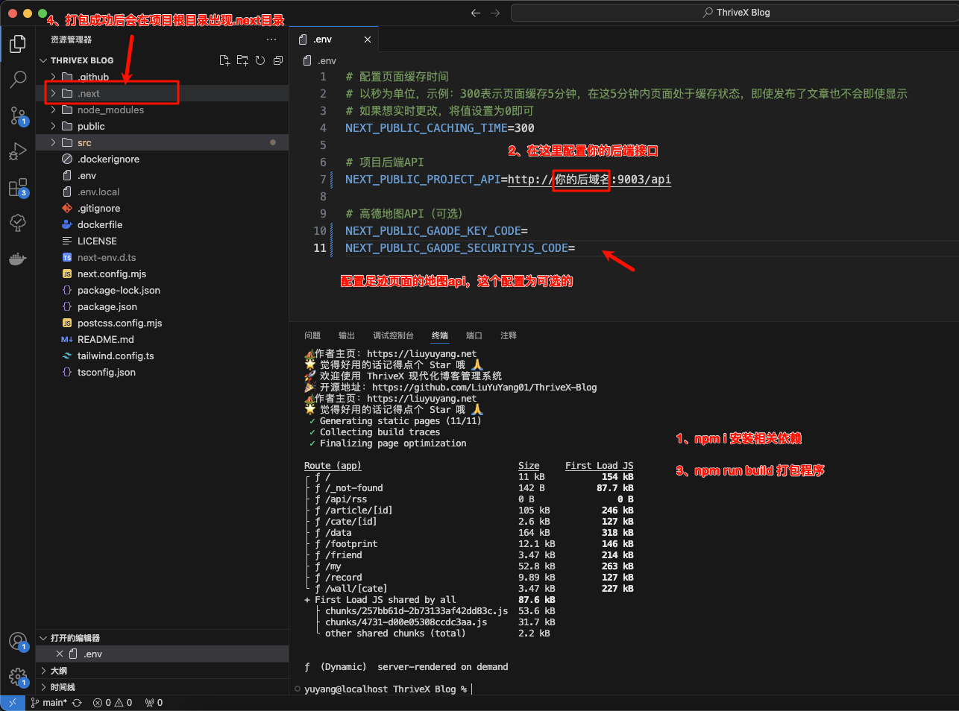The image size is (959, 711).
Task: Switch to the 端口 panel tab
Action: [474, 335]
